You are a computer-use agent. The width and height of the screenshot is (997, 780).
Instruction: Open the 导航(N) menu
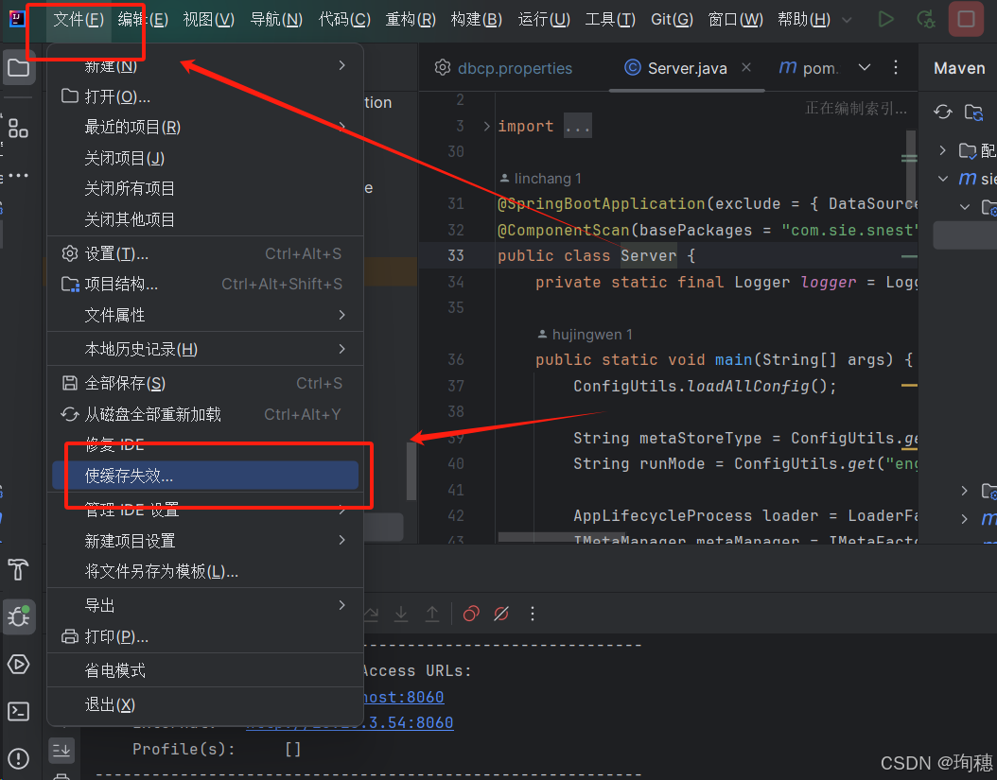click(276, 19)
